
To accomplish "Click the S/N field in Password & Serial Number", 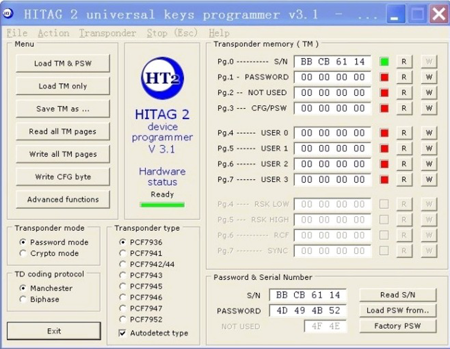I will click(308, 295).
